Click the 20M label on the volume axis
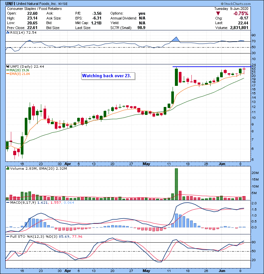This screenshot has width=264, height=274. (x=255, y=173)
